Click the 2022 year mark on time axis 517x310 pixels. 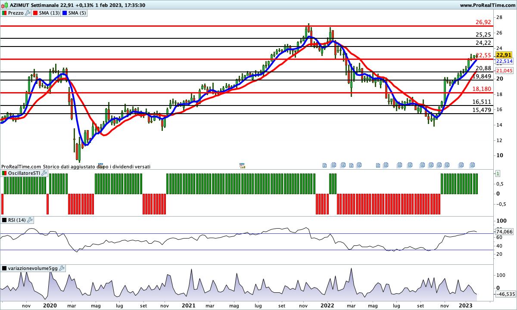(327, 305)
